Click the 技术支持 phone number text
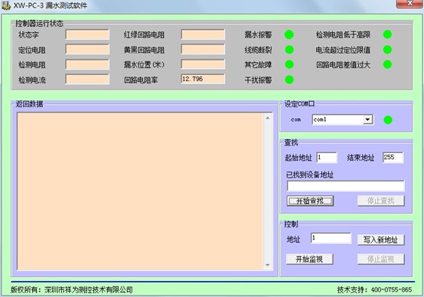424x297 pixels. (x=391, y=290)
